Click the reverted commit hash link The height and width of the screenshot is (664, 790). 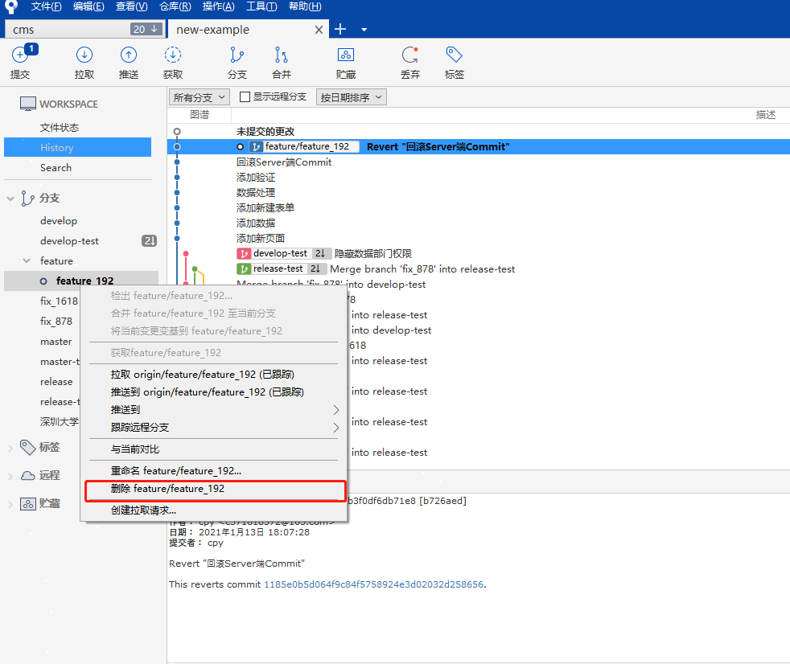(373, 584)
